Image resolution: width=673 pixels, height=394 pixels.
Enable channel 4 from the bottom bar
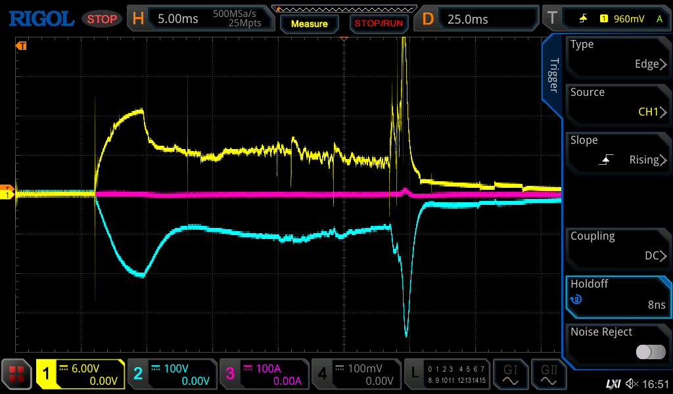click(x=356, y=375)
